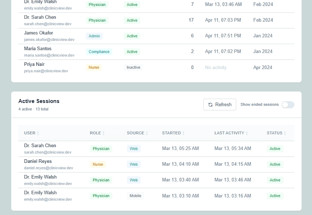Click the Active status badge for Daniel Reyes

pos(275,164)
